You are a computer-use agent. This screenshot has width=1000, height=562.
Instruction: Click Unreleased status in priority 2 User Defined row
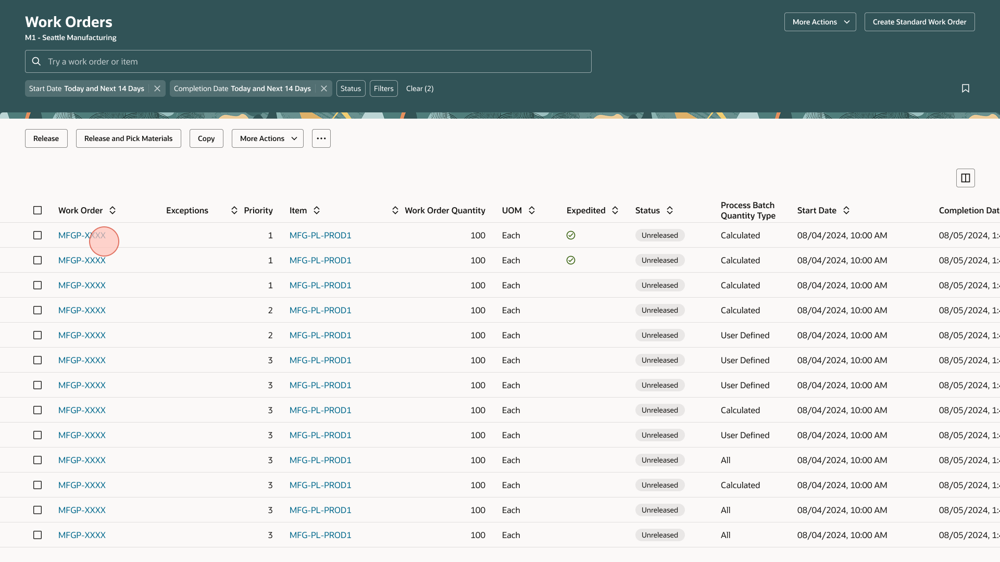[660, 335]
